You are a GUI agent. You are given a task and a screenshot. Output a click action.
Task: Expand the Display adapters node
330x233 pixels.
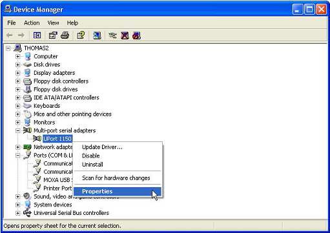(x=18, y=73)
